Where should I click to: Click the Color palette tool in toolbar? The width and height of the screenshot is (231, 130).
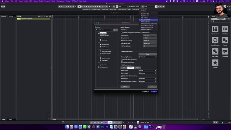[x=109, y=6]
